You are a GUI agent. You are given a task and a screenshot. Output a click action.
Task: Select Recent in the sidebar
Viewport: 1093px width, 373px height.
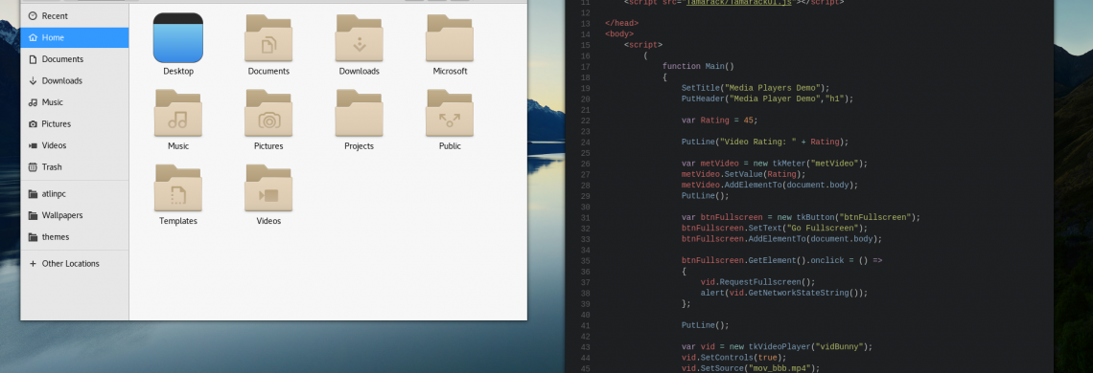click(x=75, y=16)
